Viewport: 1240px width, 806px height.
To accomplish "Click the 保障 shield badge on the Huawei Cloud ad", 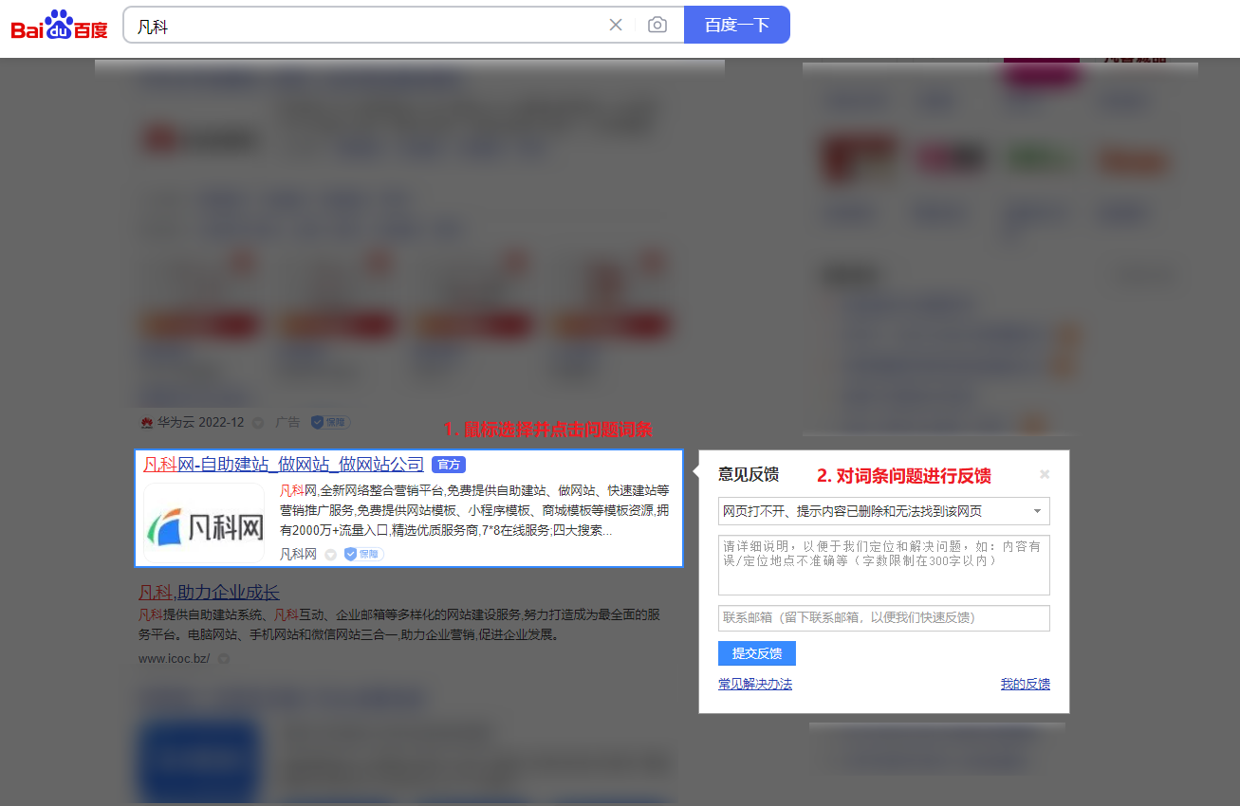I will (x=330, y=421).
